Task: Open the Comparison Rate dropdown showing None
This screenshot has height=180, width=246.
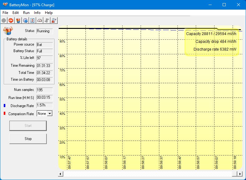Action: pos(44,114)
